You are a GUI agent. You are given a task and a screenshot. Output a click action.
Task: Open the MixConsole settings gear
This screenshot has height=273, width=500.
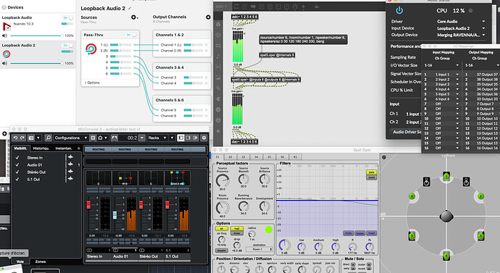(x=204, y=138)
